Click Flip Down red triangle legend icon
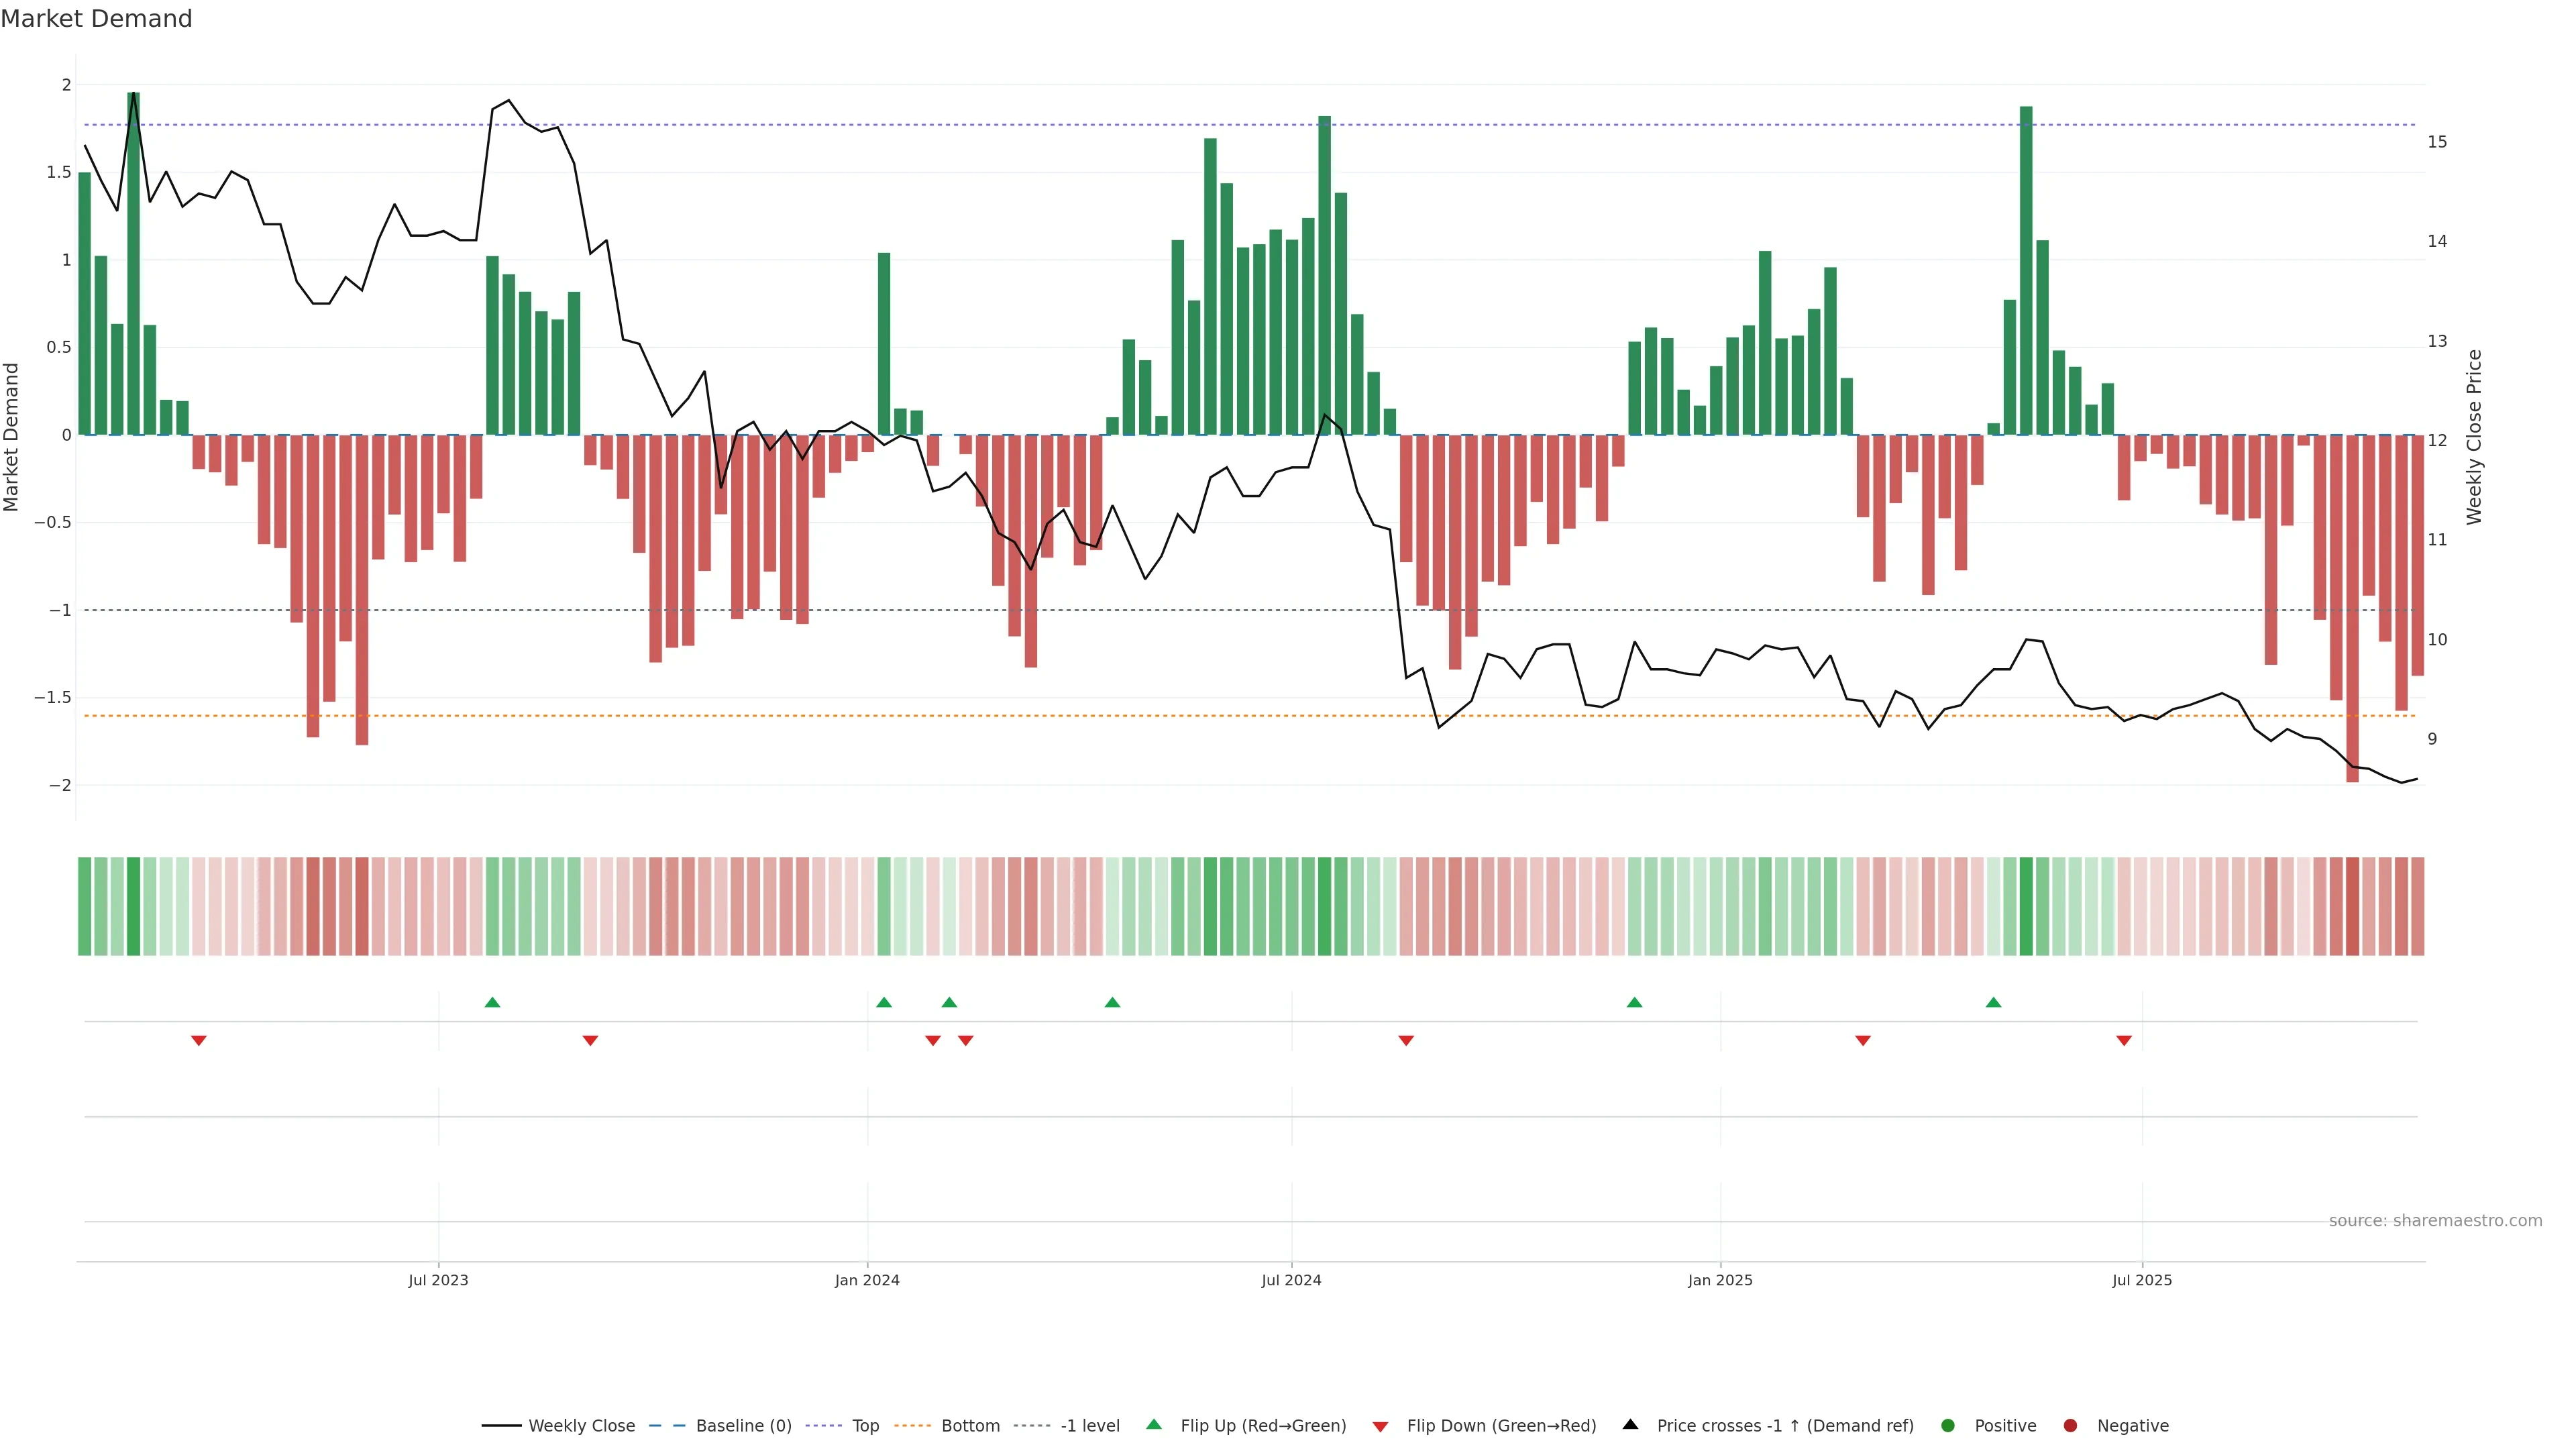 click(x=1380, y=1427)
